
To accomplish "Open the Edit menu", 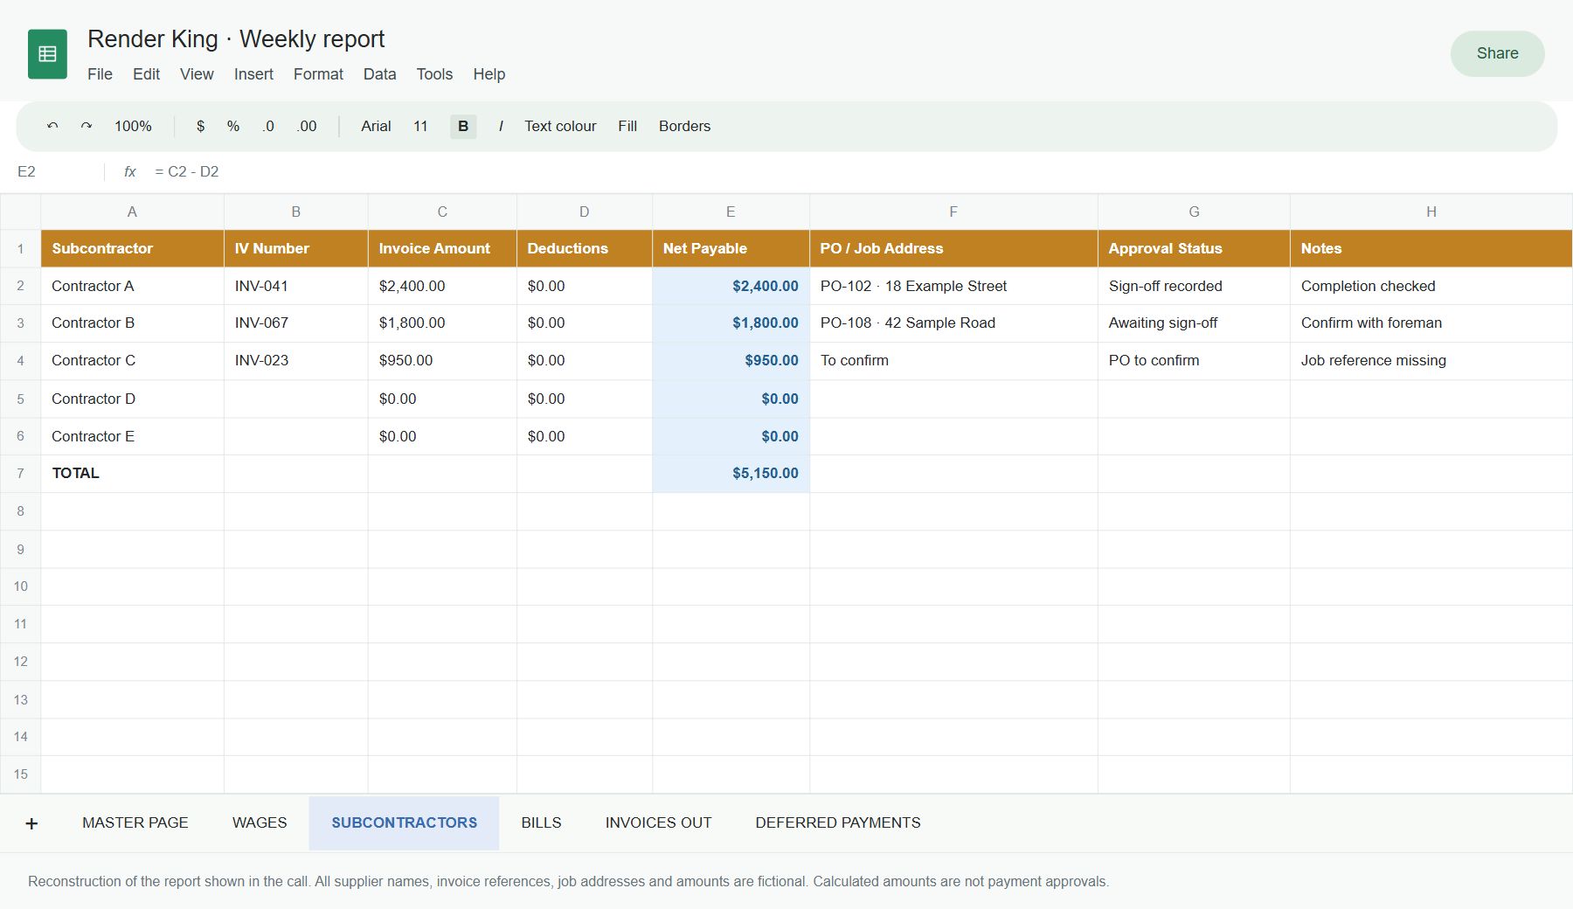I will [146, 74].
